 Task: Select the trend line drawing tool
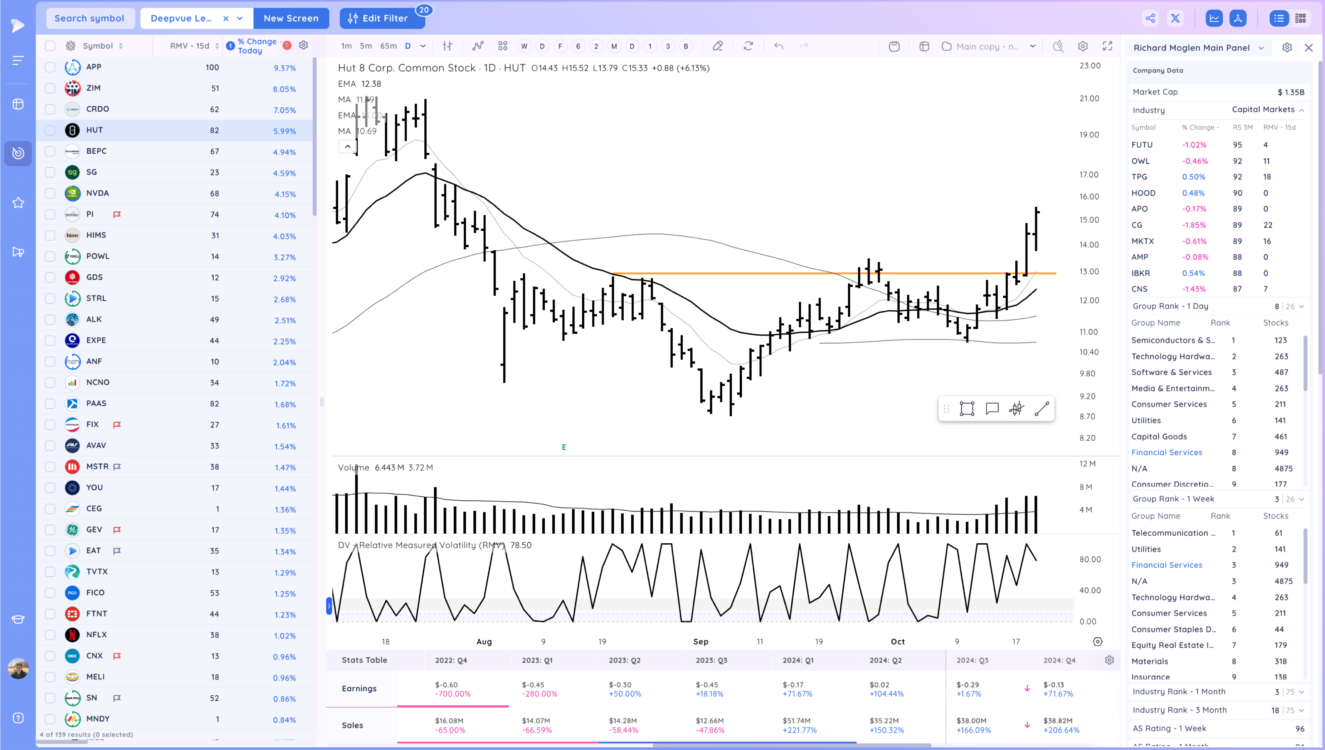click(x=1042, y=409)
